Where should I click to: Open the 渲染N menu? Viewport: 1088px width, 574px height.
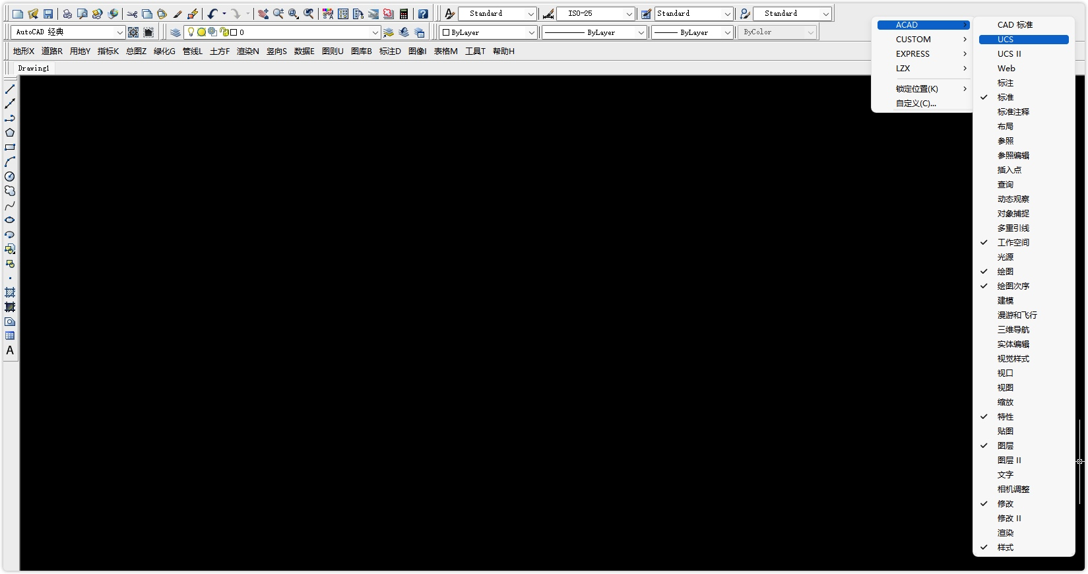coord(248,51)
